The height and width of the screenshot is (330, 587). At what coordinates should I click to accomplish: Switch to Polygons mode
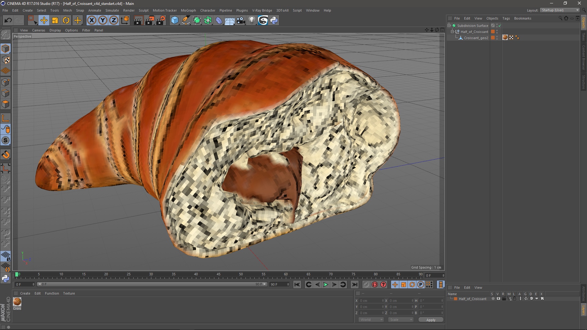pos(6,104)
